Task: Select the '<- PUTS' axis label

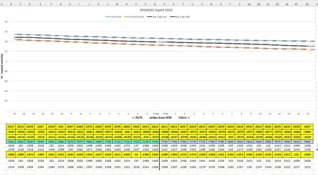Action: pos(137,118)
